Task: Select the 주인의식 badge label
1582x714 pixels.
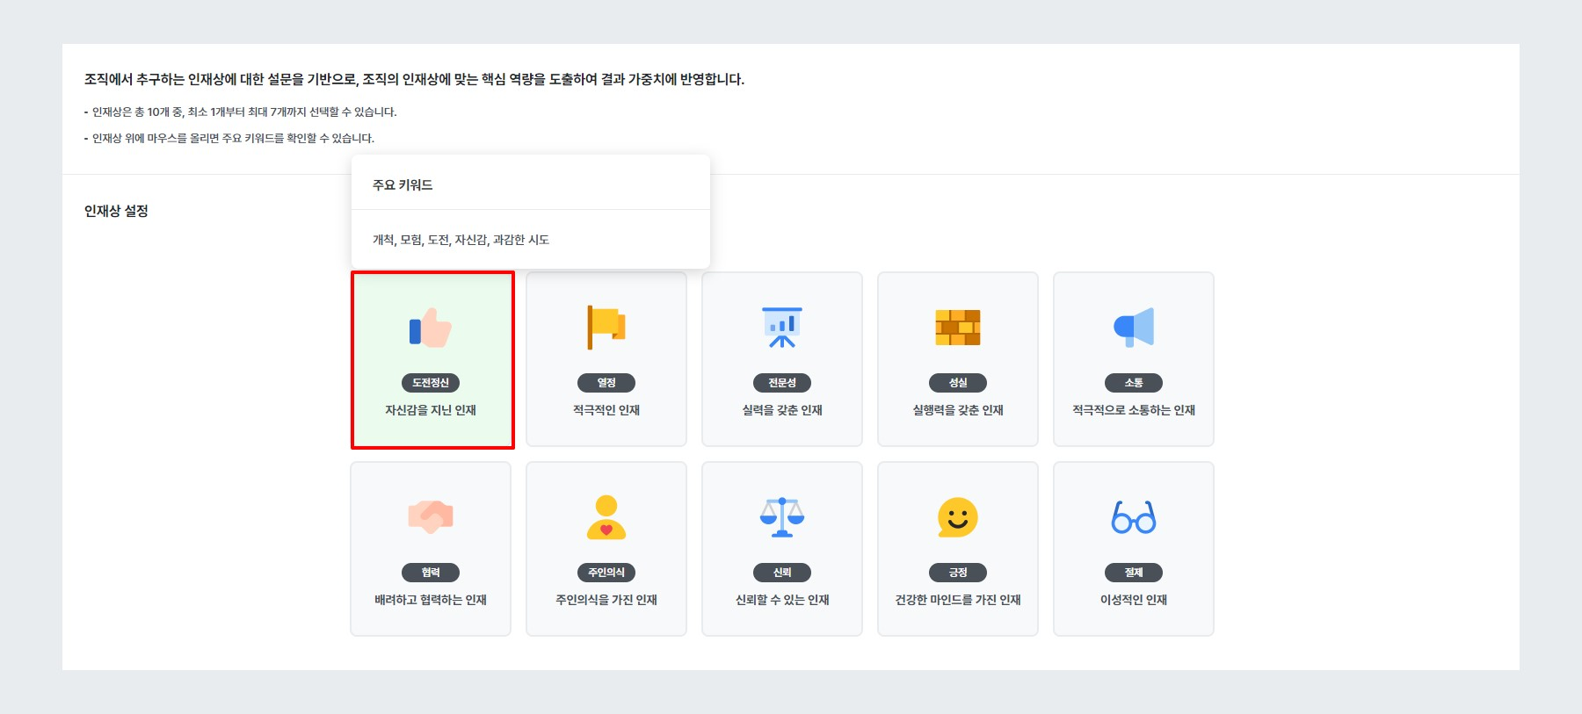Action: point(606,573)
